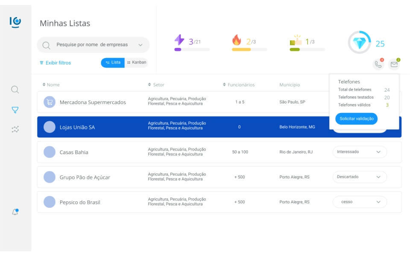Click the São Paulo, SP cell
Screen dimensions: 410x256
pyautogui.click(x=292, y=102)
